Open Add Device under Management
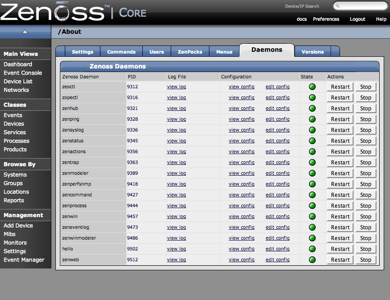Screen dimensions: 390x300 [x=18, y=226]
